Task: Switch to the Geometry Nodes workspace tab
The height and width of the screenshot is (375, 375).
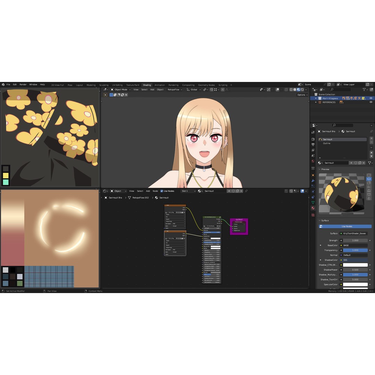Action: (x=206, y=85)
